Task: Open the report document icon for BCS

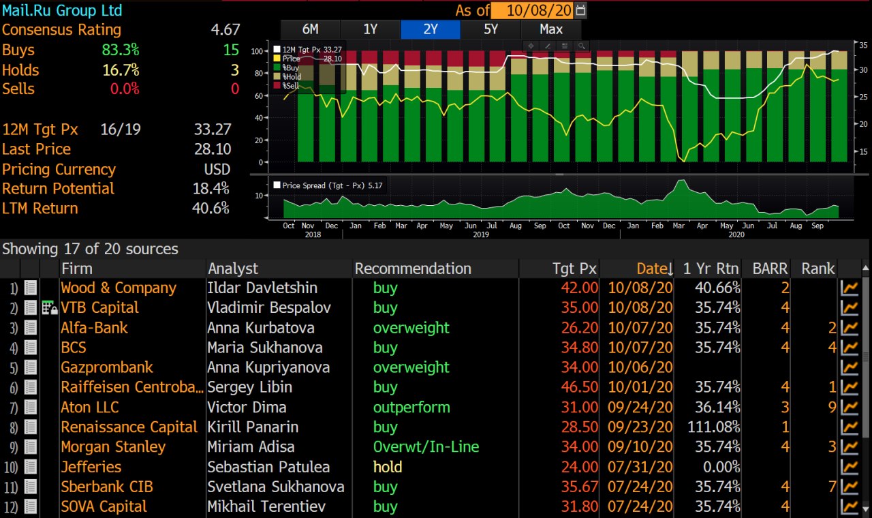Action: click(x=30, y=348)
